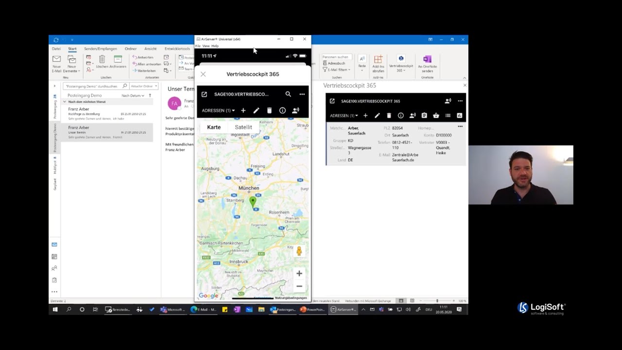Zoom out the map with minus button
Screen dimensions: 622x350
coord(299,286)
